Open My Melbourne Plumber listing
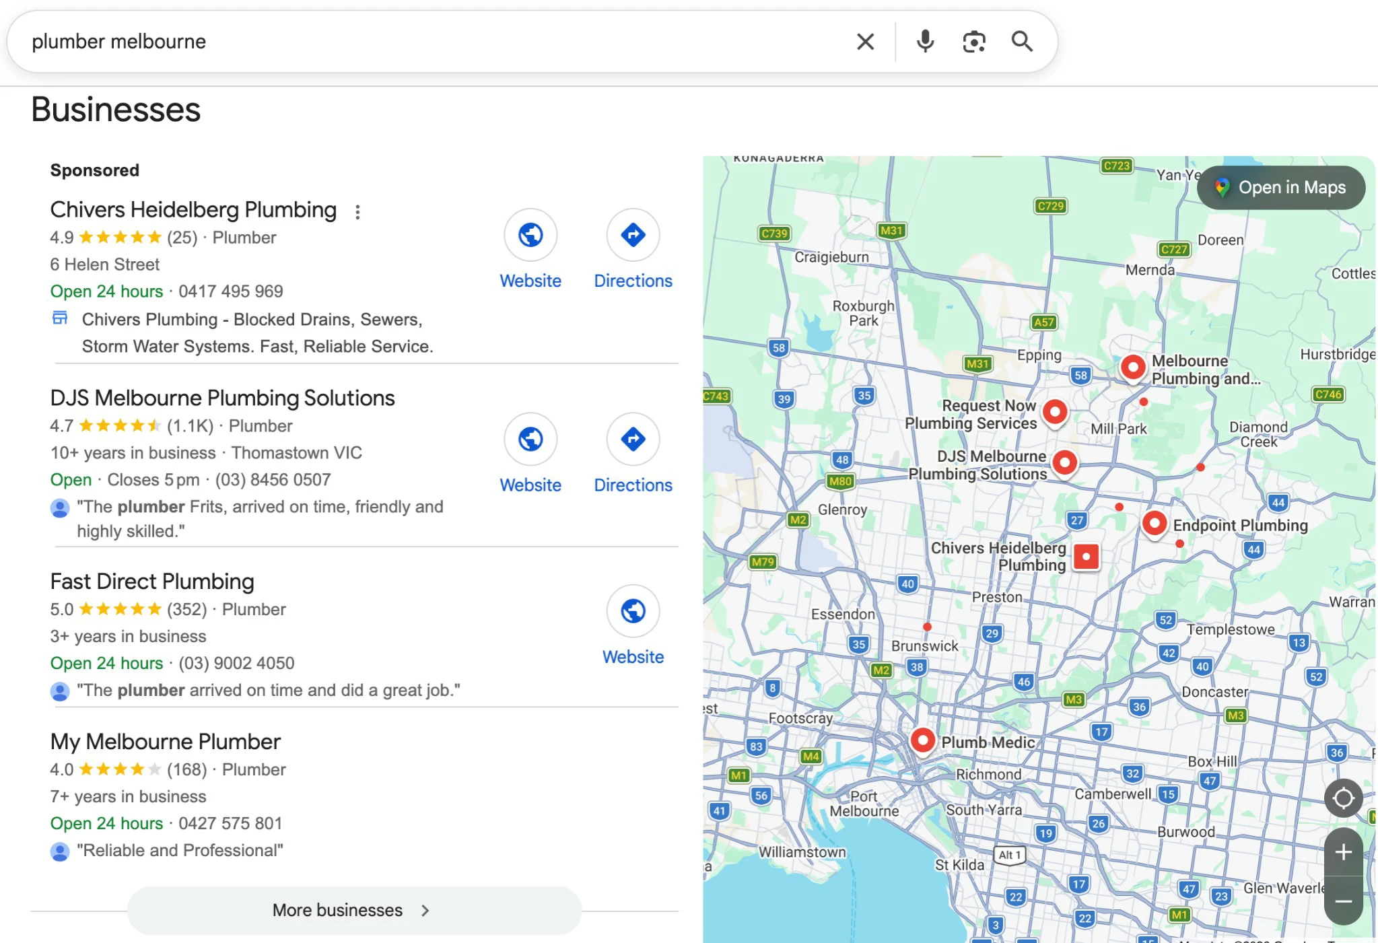1378x943 pixels. point(165,742)
